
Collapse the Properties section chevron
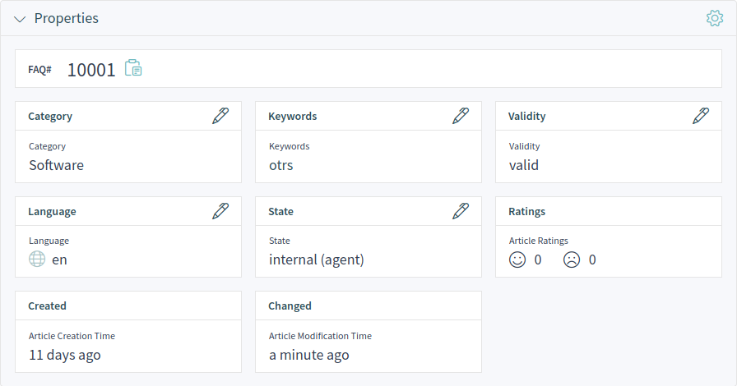click(x=20, y=19)
